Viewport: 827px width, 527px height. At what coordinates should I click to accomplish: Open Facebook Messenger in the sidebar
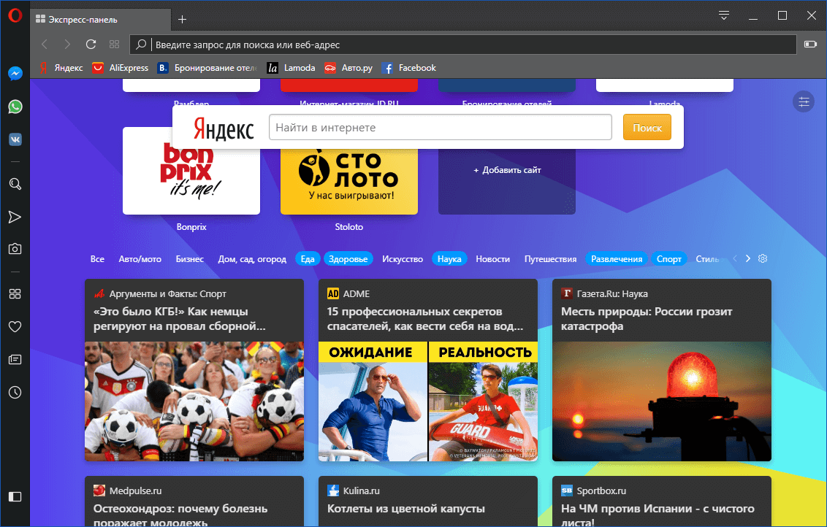15,73
